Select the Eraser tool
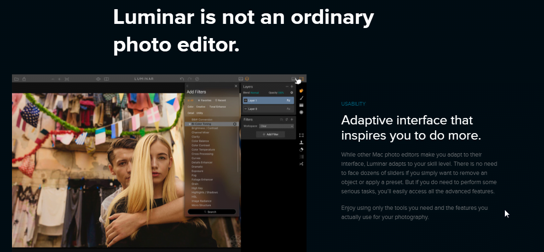This screenshot has height=252, width=544. [301, 150]
